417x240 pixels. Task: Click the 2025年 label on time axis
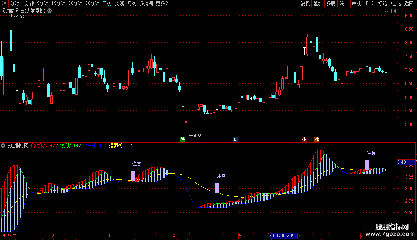click(x=9, y=236)
